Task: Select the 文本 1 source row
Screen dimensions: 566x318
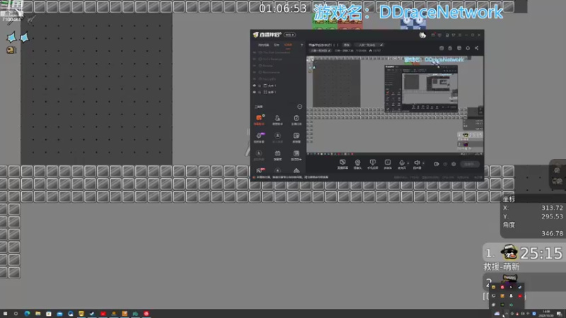Action: 278,86
